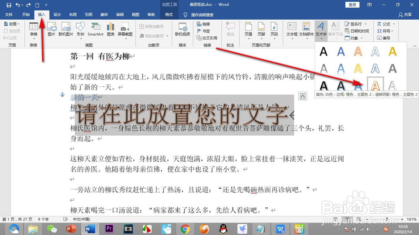Insert numbering with 编号
The image size is (419, 235).
(384, 38)
